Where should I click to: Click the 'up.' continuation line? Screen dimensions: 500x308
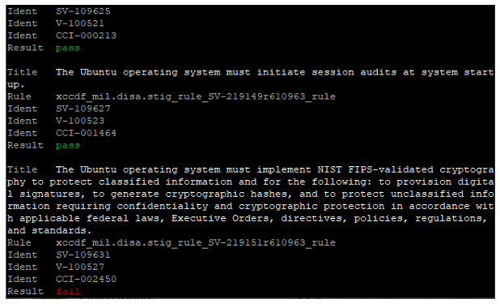pyautogui.click(x=15, y=84)
